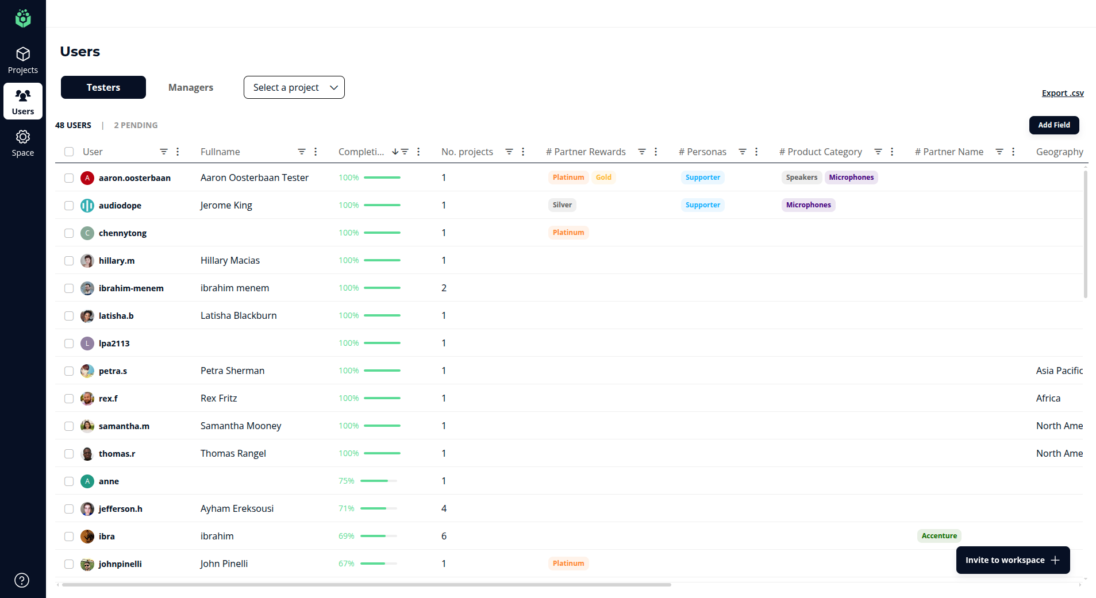This screenshot has height=598, width=1096.
Task: Click the Asia Pacific geography cell
Action: coord(1059,371)
